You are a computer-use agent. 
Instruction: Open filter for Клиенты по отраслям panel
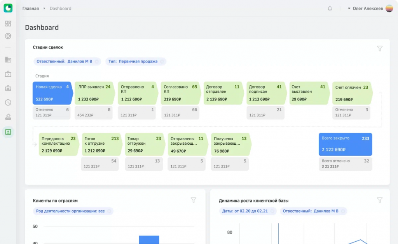tap(194, 200)
